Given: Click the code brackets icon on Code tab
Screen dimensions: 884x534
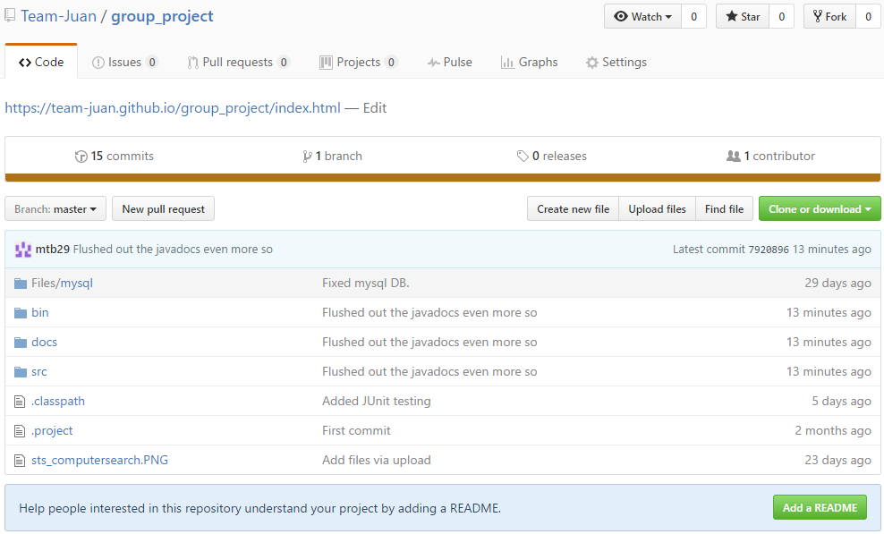Looking at the screenshot, I should point(25,63).
